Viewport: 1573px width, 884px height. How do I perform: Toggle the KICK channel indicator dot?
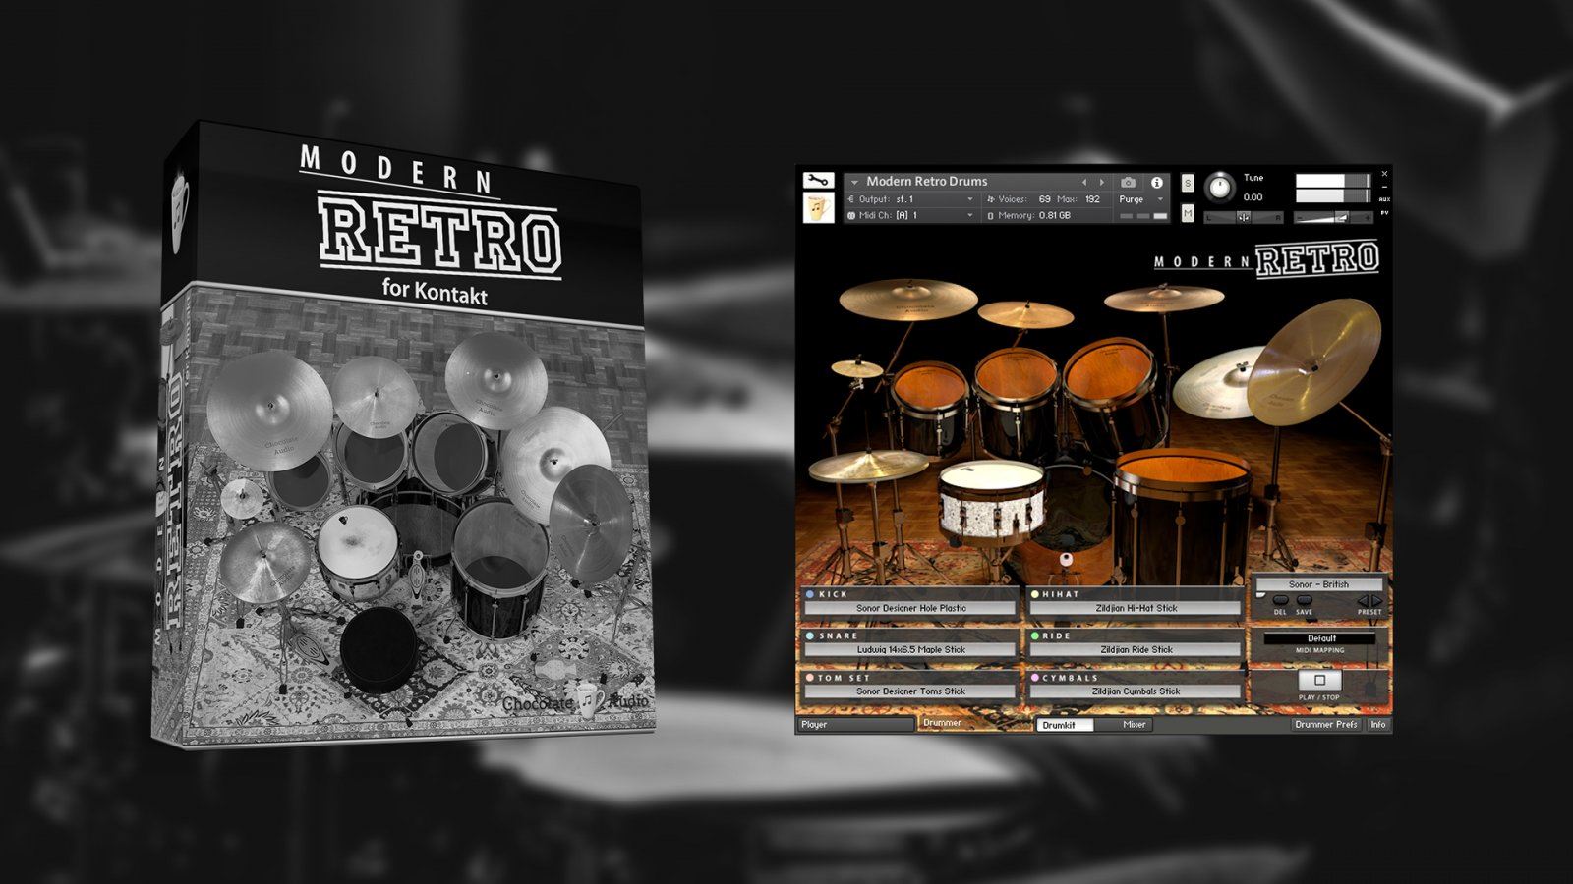[x=810, y=594]
